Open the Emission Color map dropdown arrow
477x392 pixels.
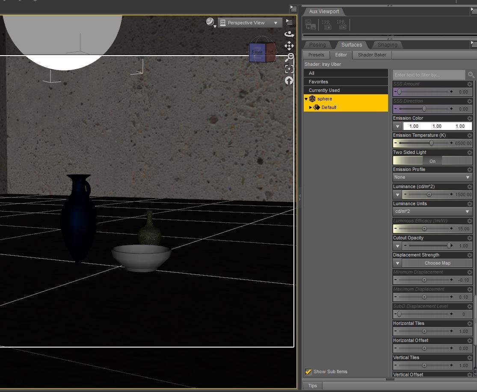[397, 126]
